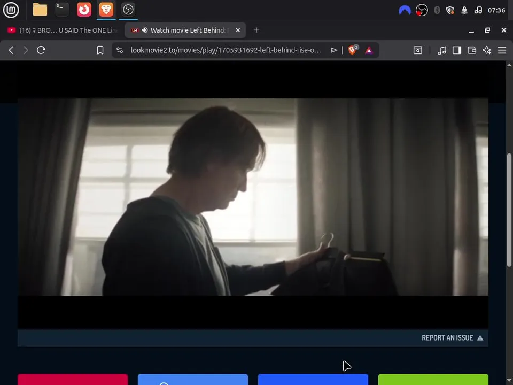
Task: Restore down the Brave browser window
Action: point(487,30)
